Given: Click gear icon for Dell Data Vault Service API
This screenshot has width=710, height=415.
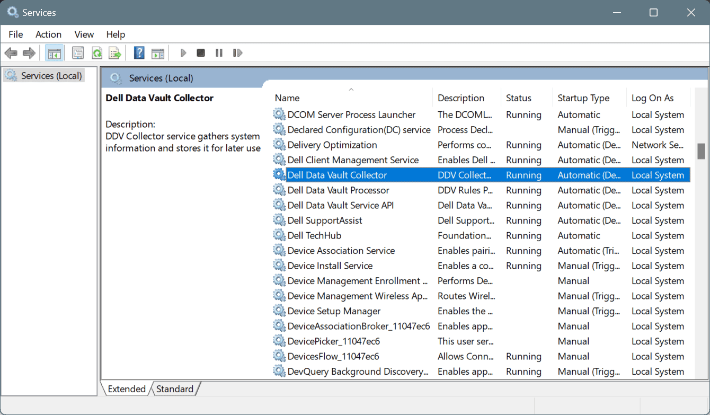Looking at the screenshot, I should [x=279, y=205].
